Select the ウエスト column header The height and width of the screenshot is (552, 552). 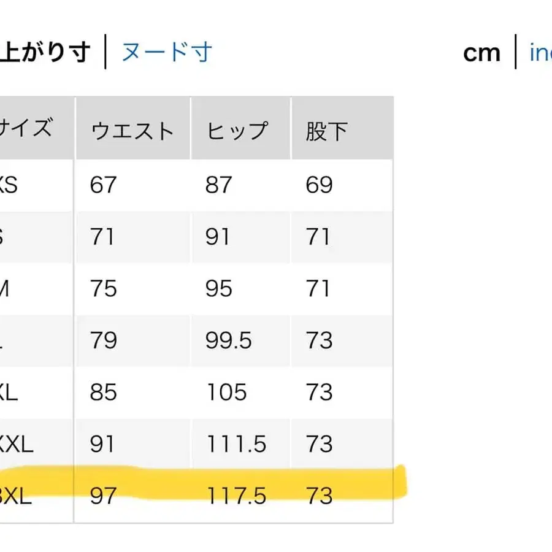(132, 129)
